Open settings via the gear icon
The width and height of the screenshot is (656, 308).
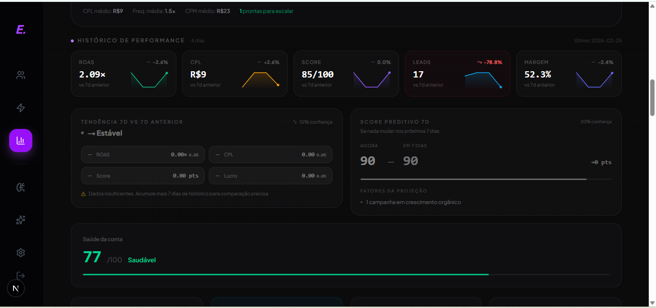click(20, 252)
